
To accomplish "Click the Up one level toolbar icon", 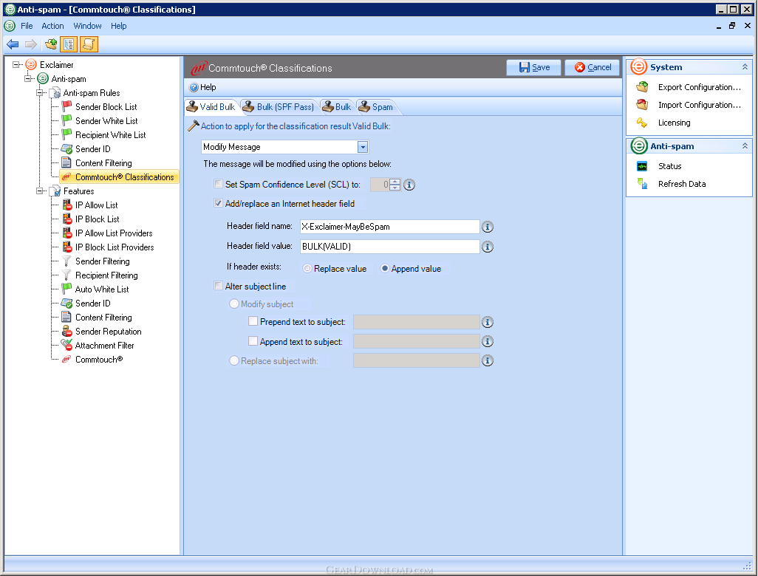I will click(51, 44).
